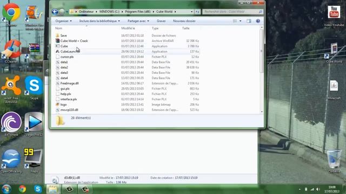This screenshot has height=194, width=346.
Task: Navigate to Program Files (x86) breadcrumb
Action: (x=138, y=12)
